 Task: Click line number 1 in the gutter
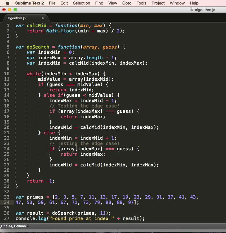coord(8,26)
